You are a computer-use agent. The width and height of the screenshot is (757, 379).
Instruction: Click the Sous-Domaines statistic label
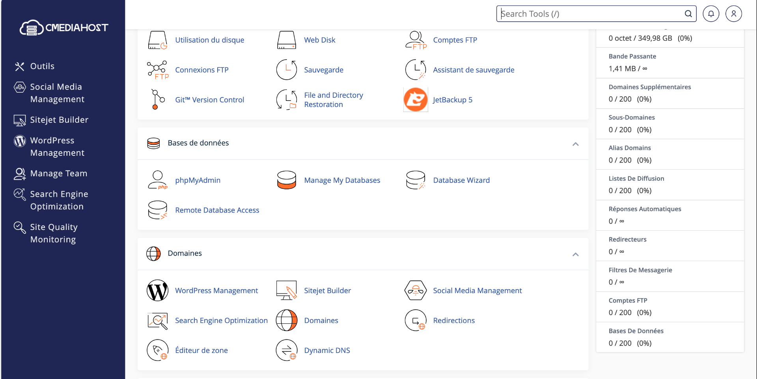632,118
